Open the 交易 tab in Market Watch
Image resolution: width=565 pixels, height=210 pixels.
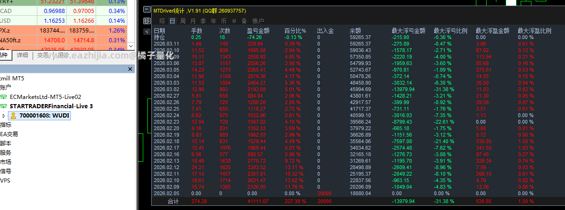click(43, 55)
